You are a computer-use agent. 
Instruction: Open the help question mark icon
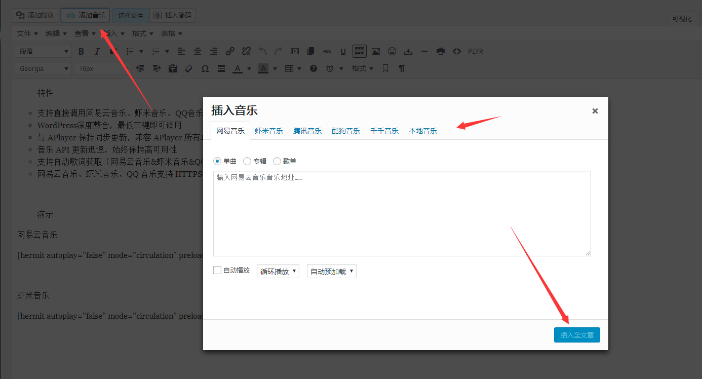point(314,68)
